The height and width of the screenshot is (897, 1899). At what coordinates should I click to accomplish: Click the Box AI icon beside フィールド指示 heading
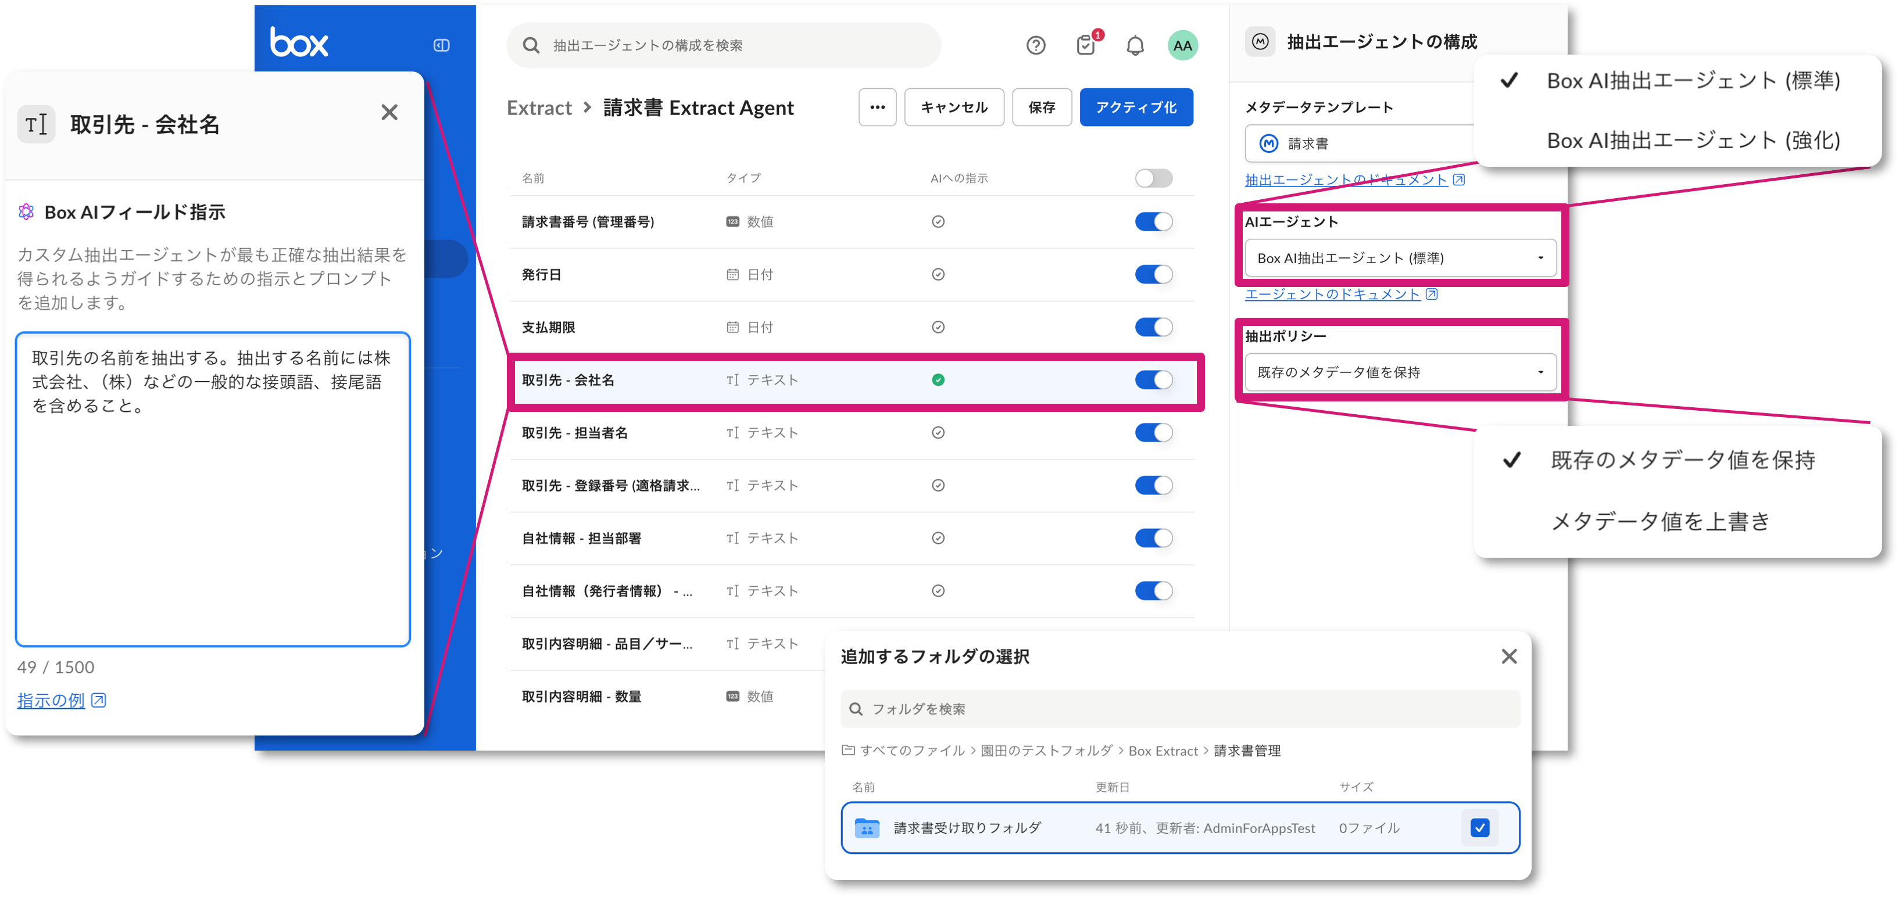click(27, 212)
